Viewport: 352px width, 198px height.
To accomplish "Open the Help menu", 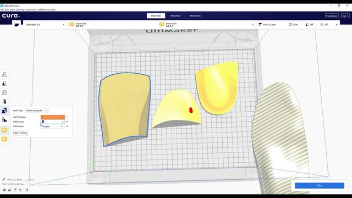I will pos(53,10).
